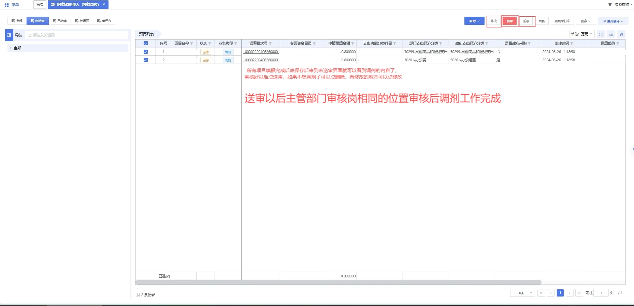Filter the 支出功能分类科目 column
The height and width of the screenshot is (306, 634).
394,44
